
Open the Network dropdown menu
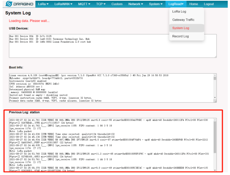click(x=135, y=4)
